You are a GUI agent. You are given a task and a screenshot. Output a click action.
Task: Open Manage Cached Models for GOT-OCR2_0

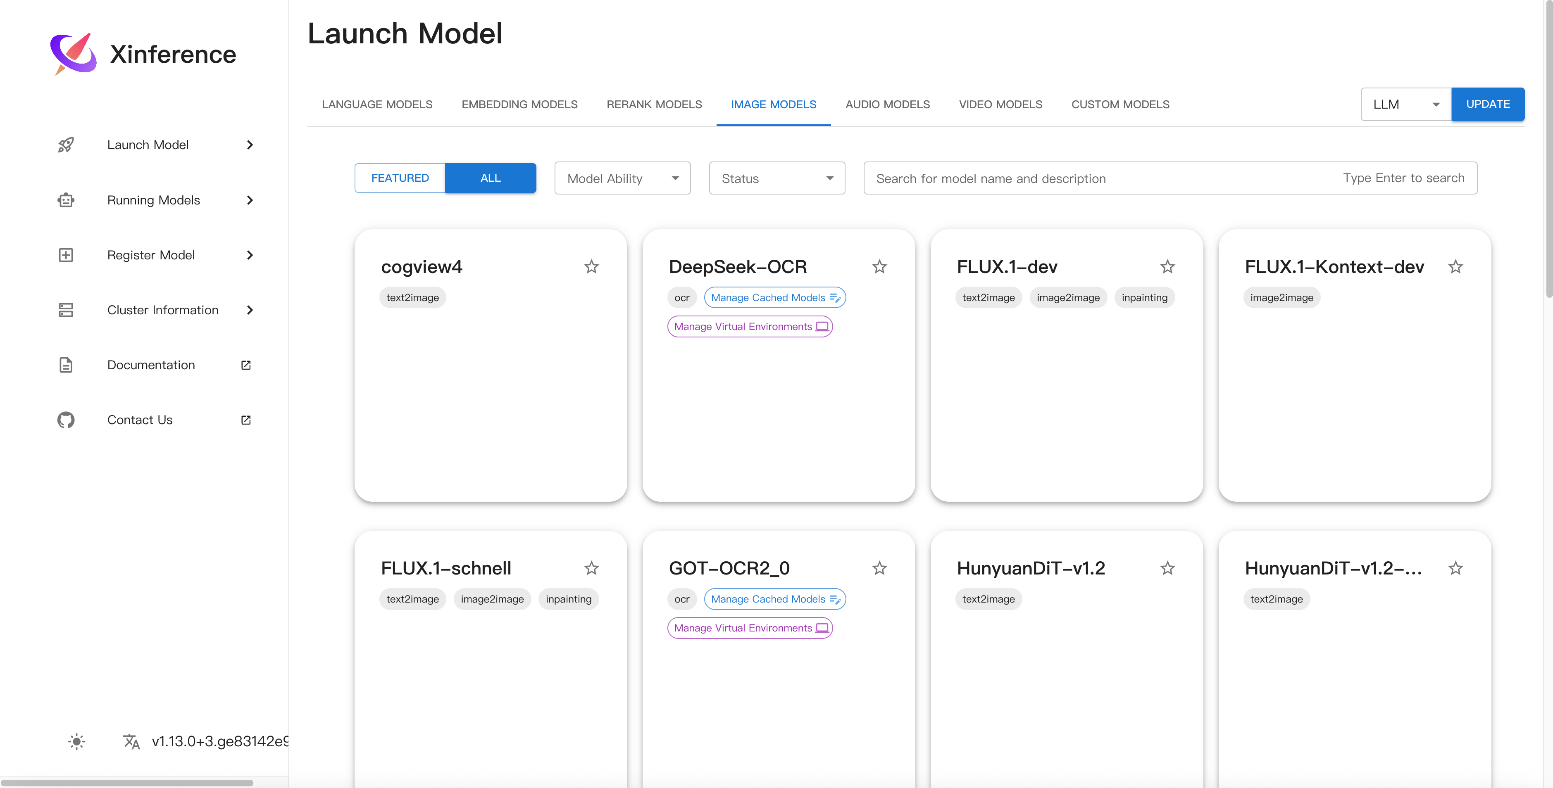tap(775, 599)
